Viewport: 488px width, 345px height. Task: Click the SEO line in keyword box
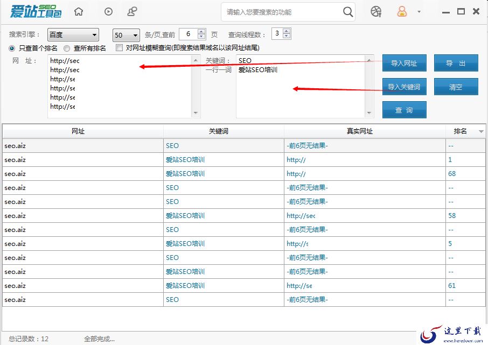tap(245, 61)
